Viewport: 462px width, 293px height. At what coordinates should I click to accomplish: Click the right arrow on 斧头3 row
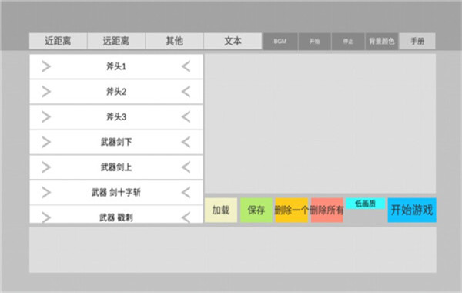[x=46, y=117]
